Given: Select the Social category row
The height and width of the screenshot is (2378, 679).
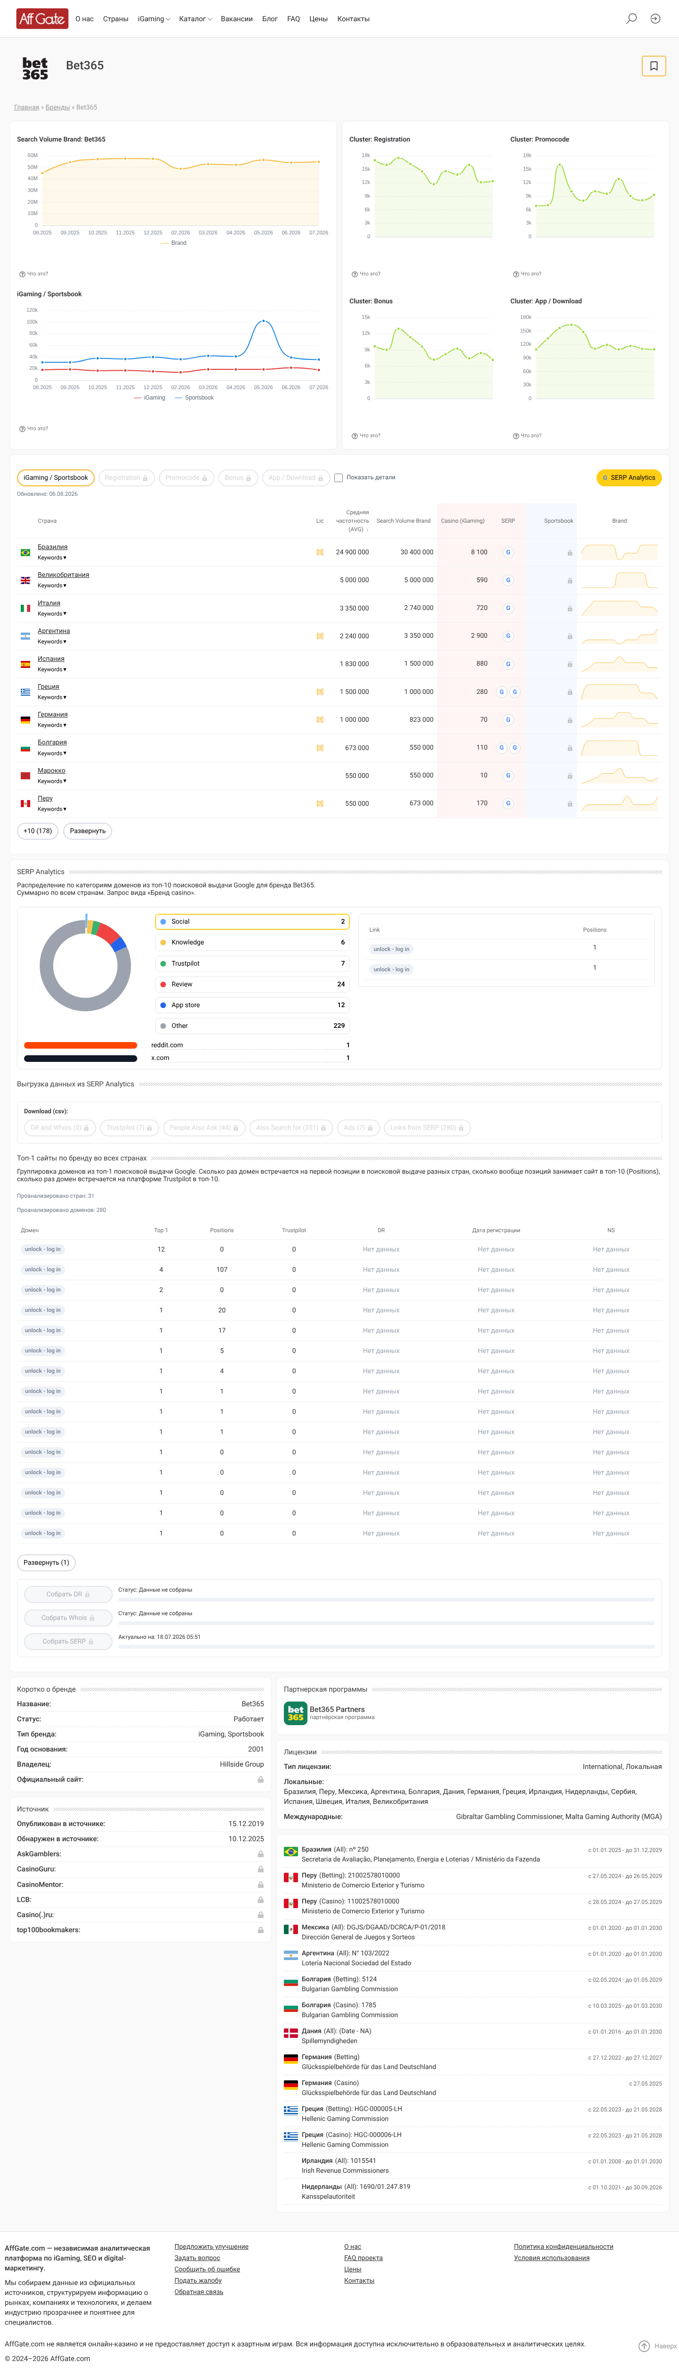Looking at the screenshot, I should [x=252, y=921].
